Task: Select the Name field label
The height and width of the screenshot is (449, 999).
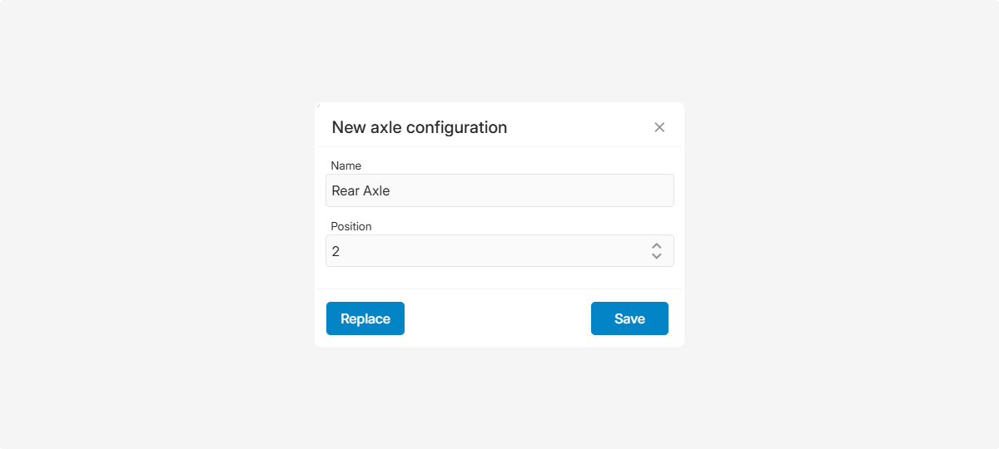Action: (x=346, y=165)
